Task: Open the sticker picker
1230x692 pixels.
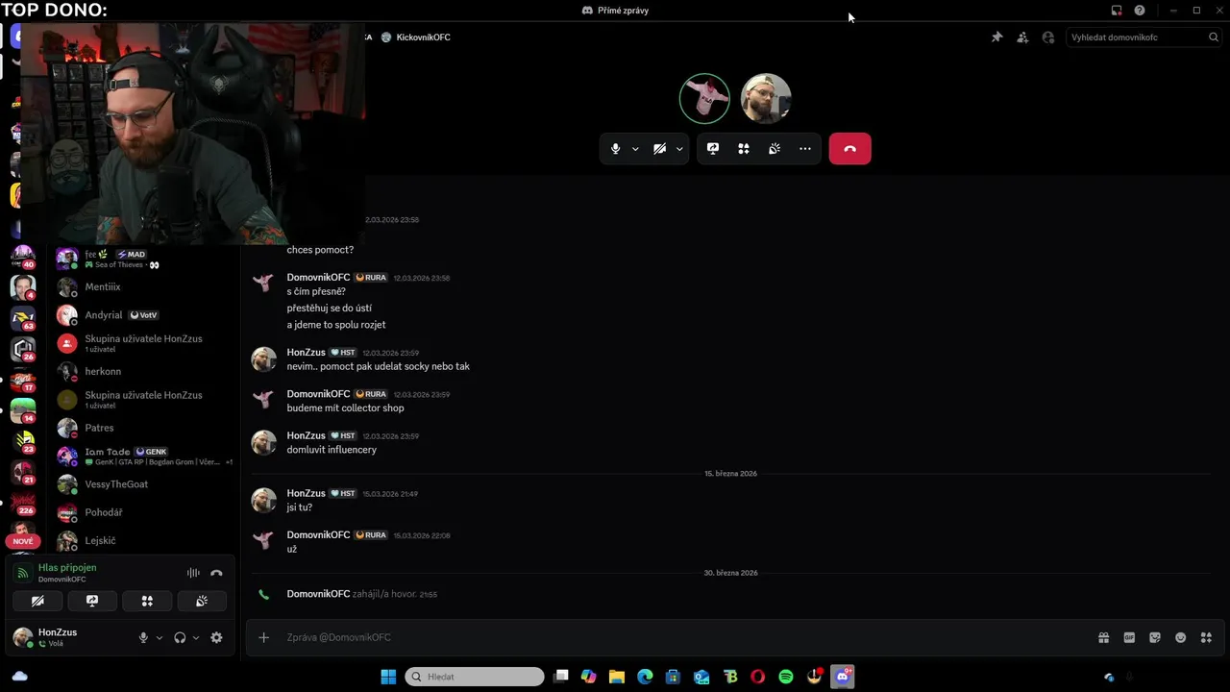Action: click(1155, 637)
